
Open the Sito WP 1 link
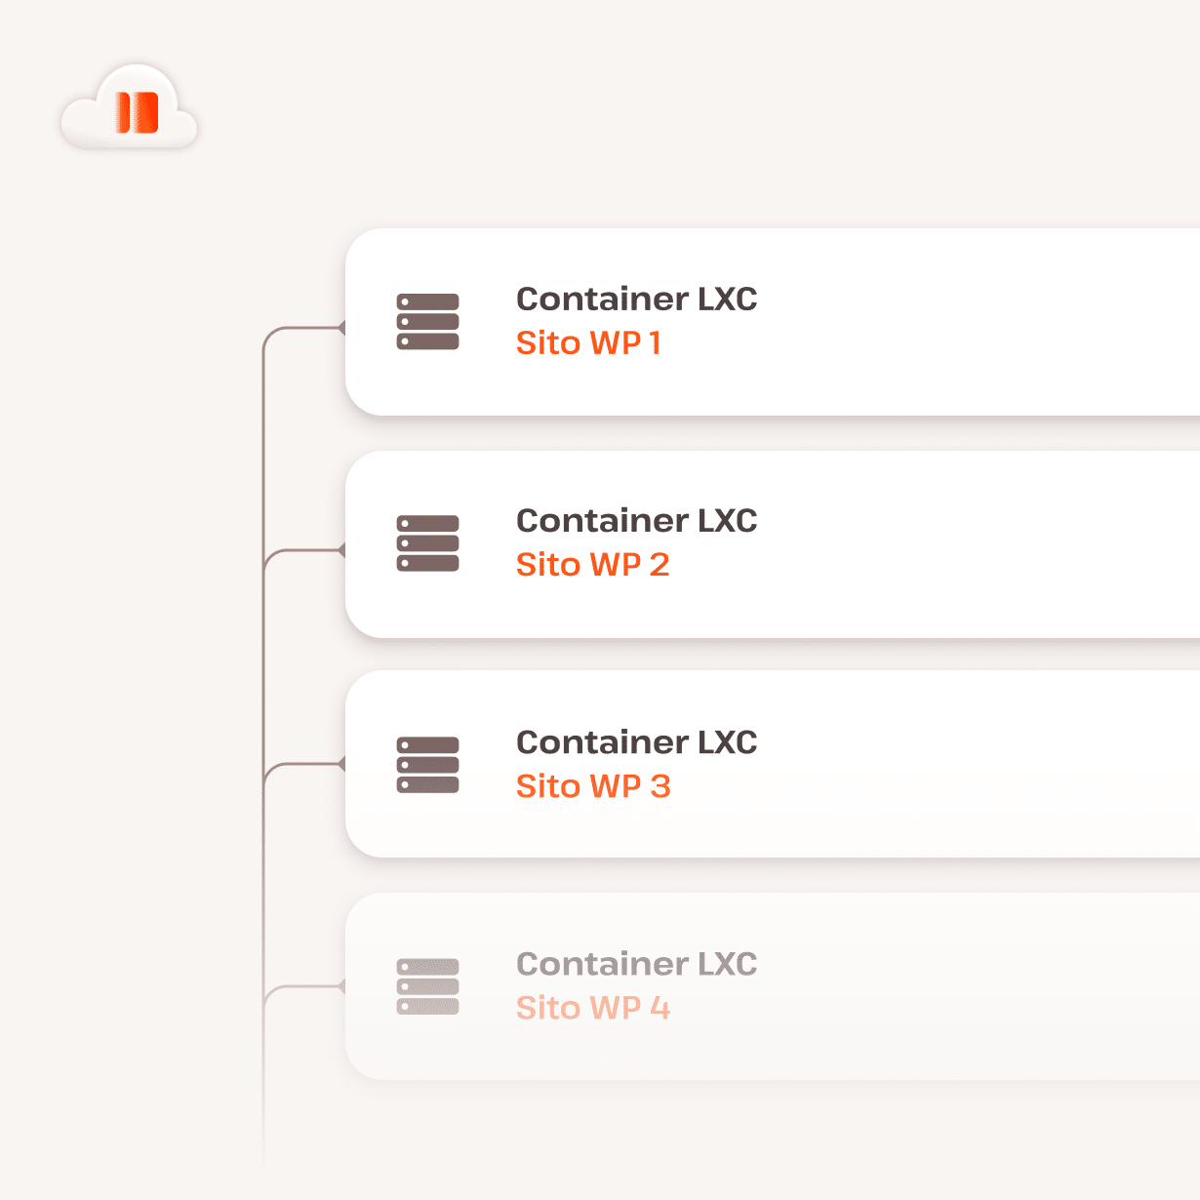pos(588,343)
